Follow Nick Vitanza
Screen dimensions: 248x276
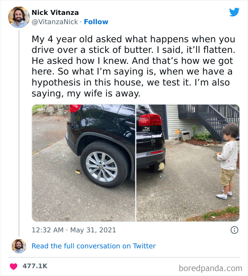(96, 22)
